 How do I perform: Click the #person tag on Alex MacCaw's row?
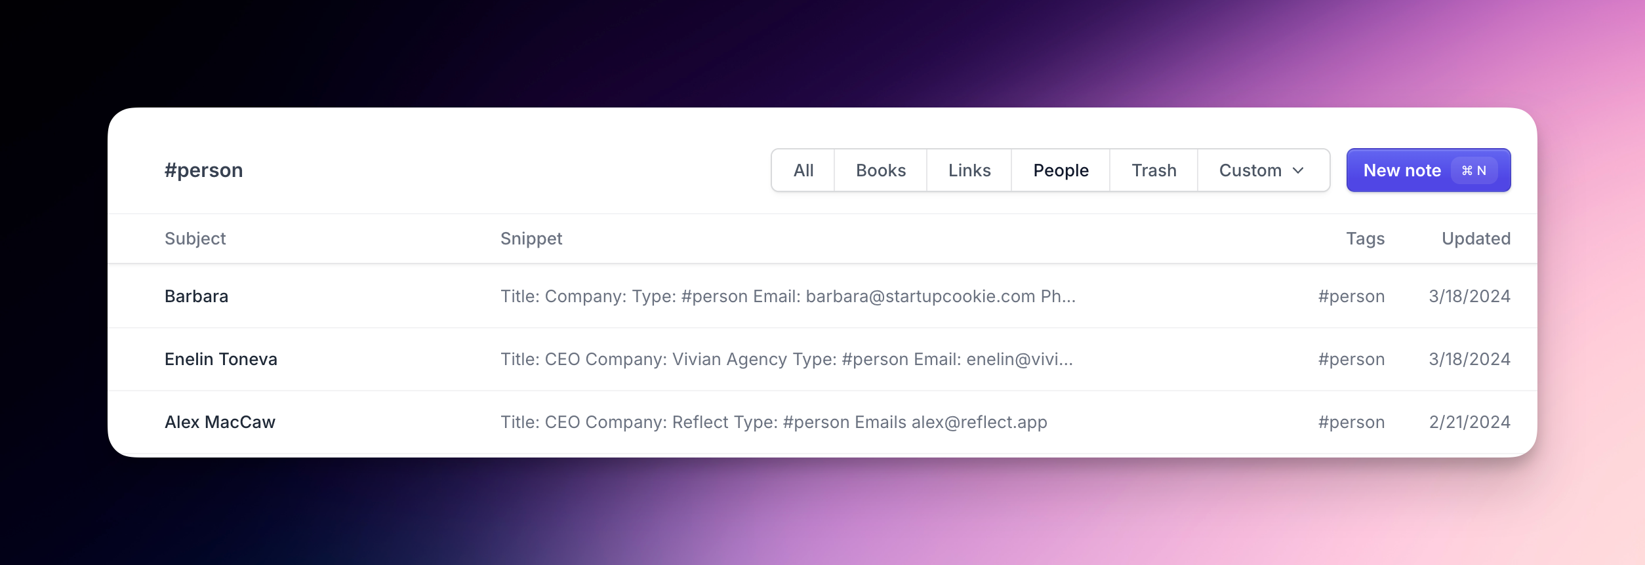[x=1351, y=421]
